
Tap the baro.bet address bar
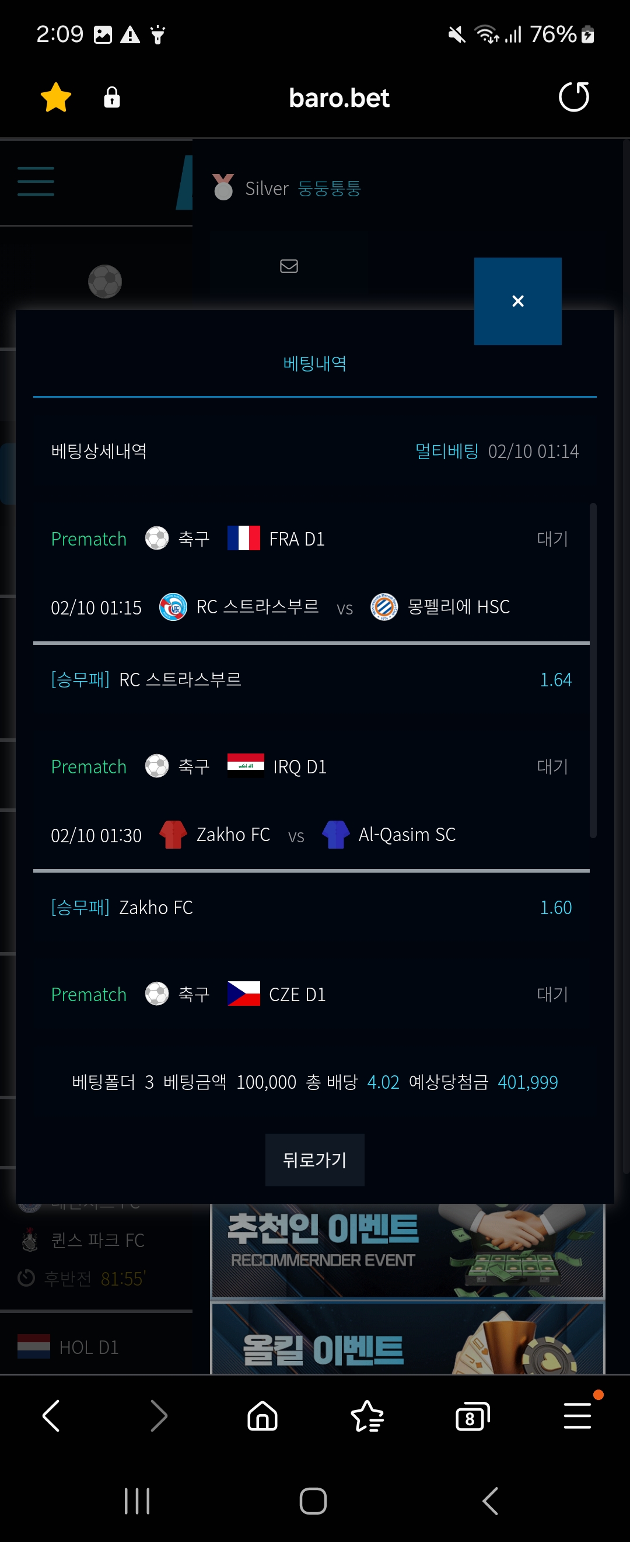click(x=339, y=98)
